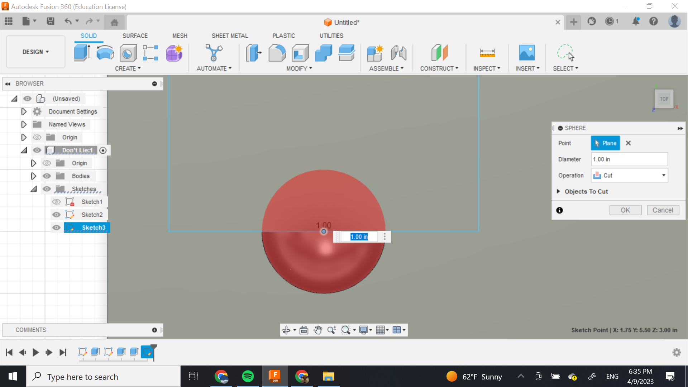The height and width of the screenshot is (387, 688).
Task: Toggle visibility of Bodies folder
Action: point(47,176)
